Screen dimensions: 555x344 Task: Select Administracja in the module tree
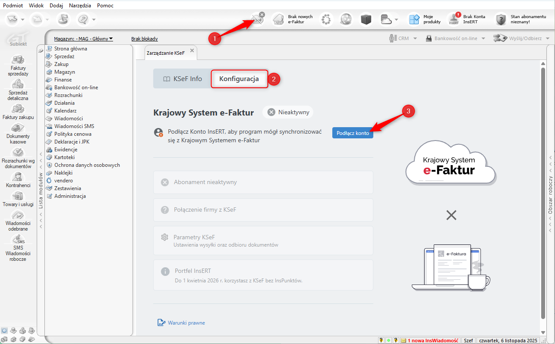[x=70, y=196]
